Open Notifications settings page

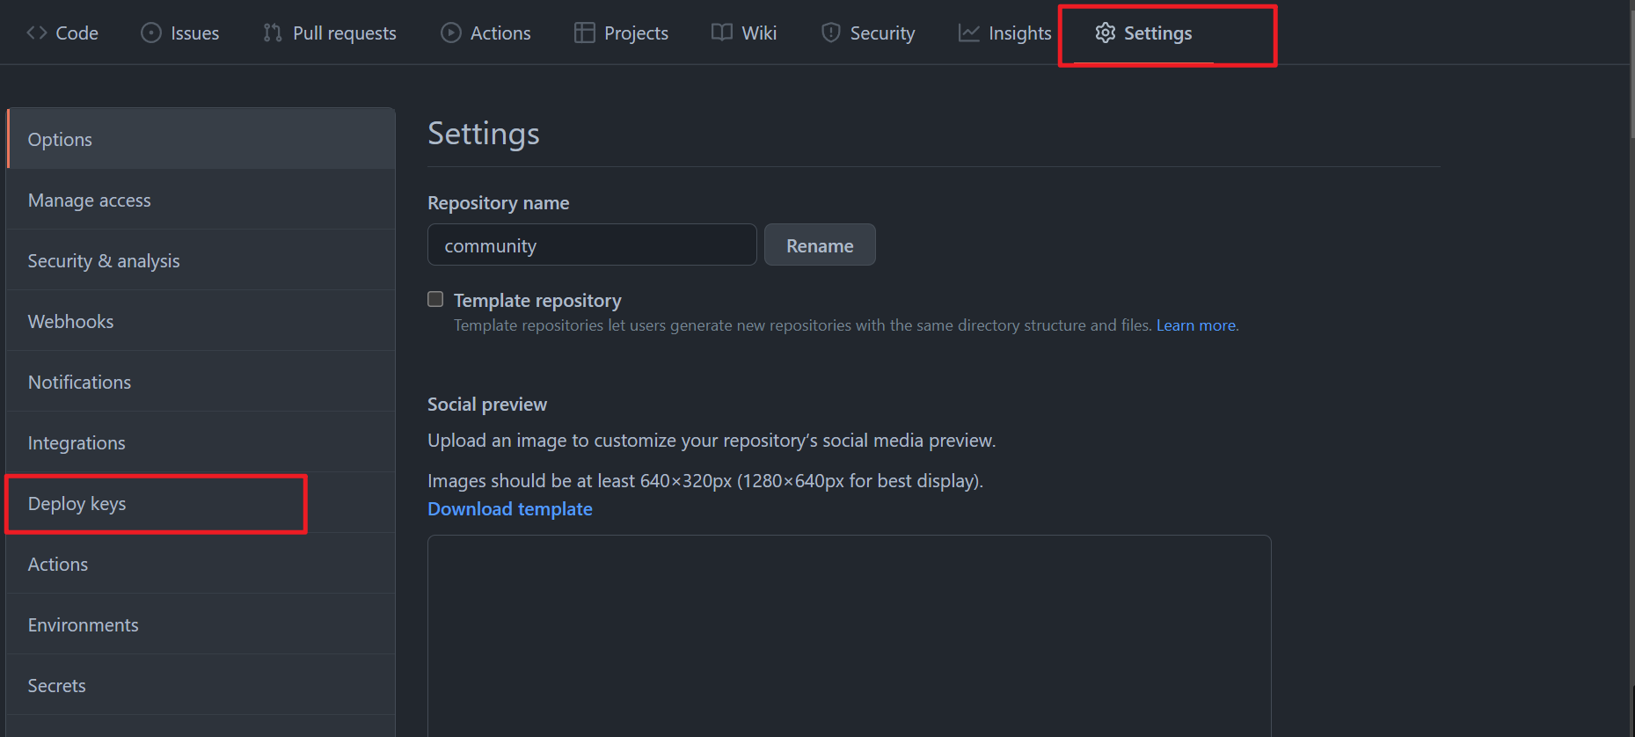click(x=201, y=382)
